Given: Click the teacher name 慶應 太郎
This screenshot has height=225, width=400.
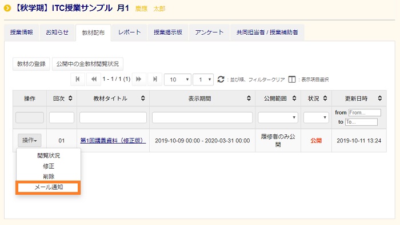Looking at the screenshot, I should 150,9.
